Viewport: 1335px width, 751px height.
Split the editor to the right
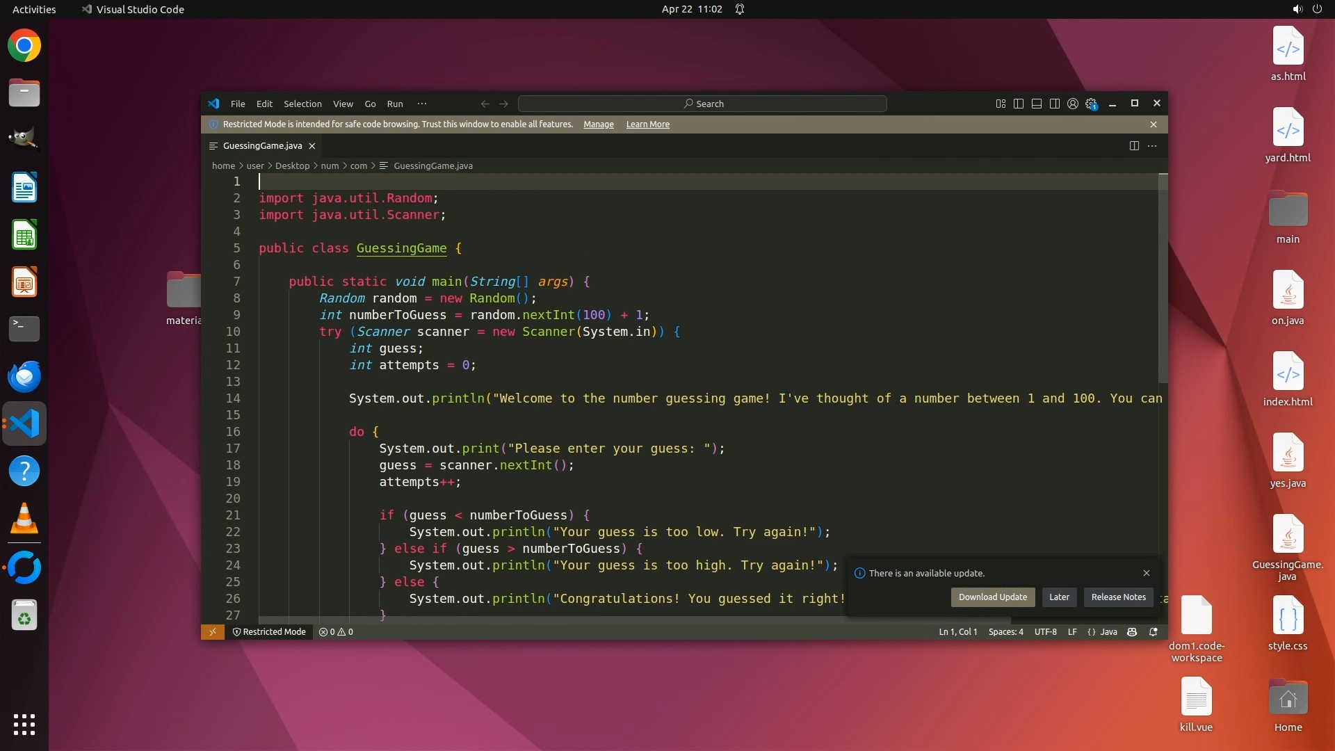click(x=1134, y=146)
